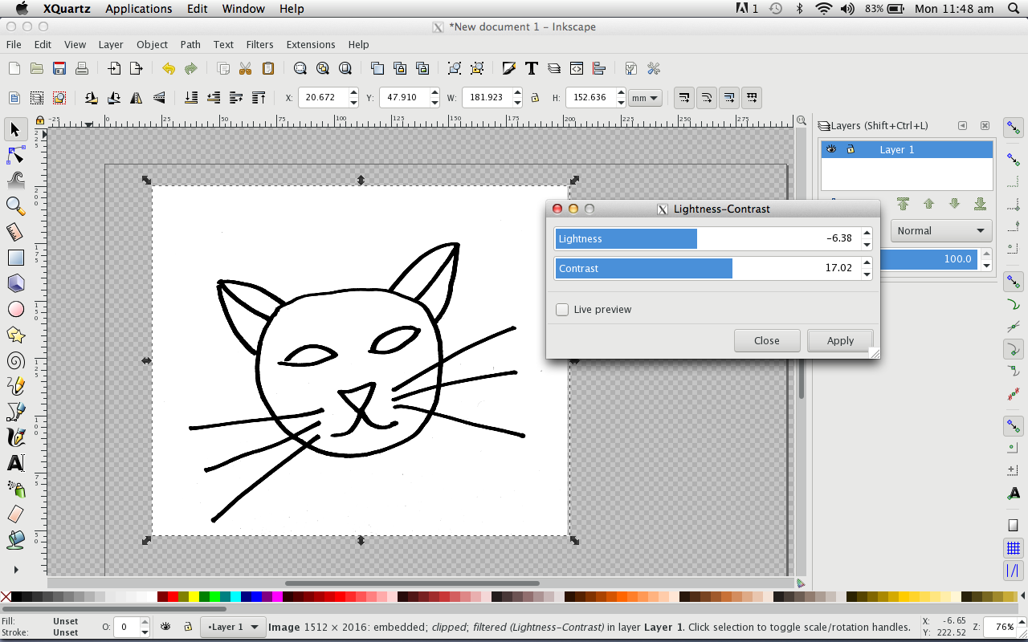Open the Normal blend mode dropdown
The width and height of the screenshot is (1028, 642).
pos(940,231)
